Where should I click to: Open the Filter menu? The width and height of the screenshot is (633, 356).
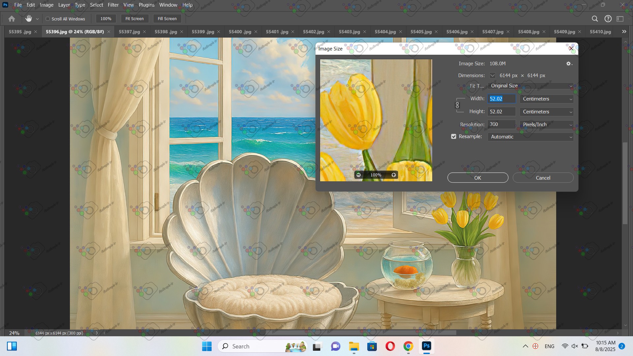pos(113,5)
